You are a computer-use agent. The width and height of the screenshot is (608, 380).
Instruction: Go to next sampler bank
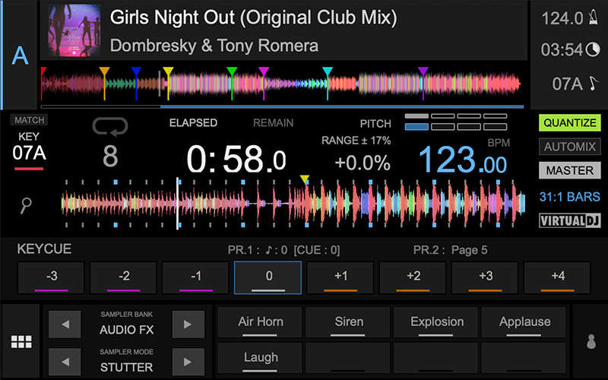(x=188, y=325)
